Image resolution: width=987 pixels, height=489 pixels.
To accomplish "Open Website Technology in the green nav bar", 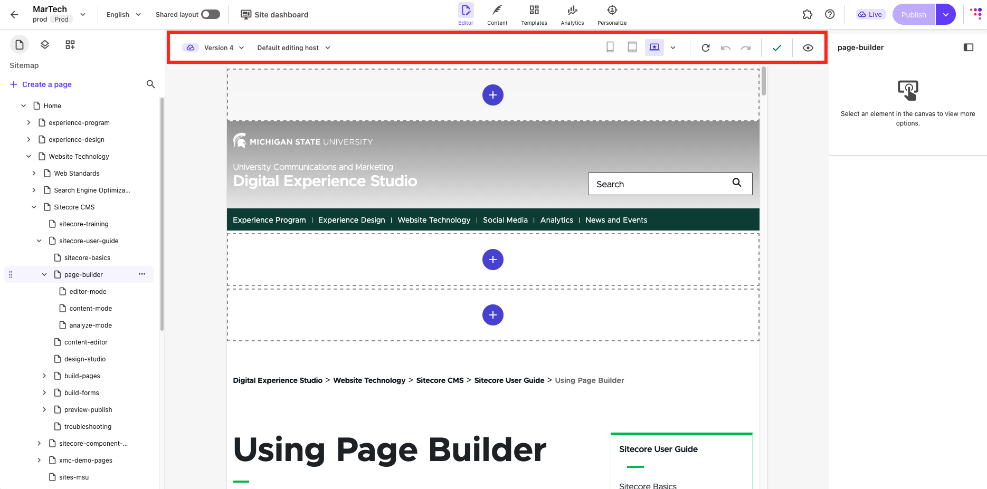I will tap(434, 220).
